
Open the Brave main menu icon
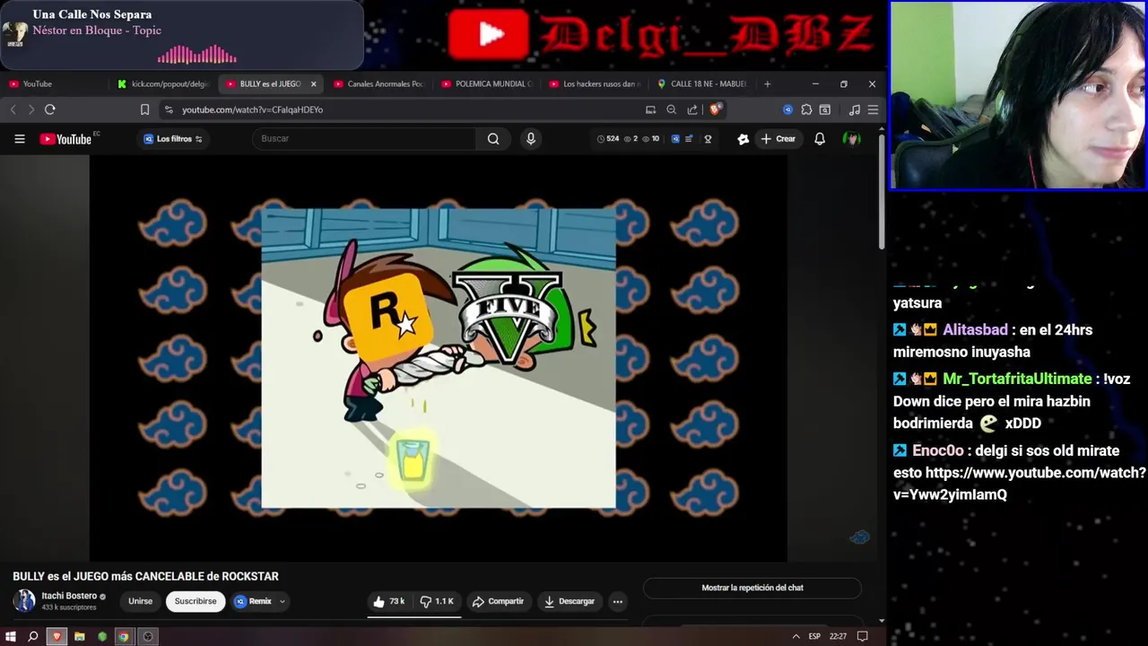pos(873,109)
